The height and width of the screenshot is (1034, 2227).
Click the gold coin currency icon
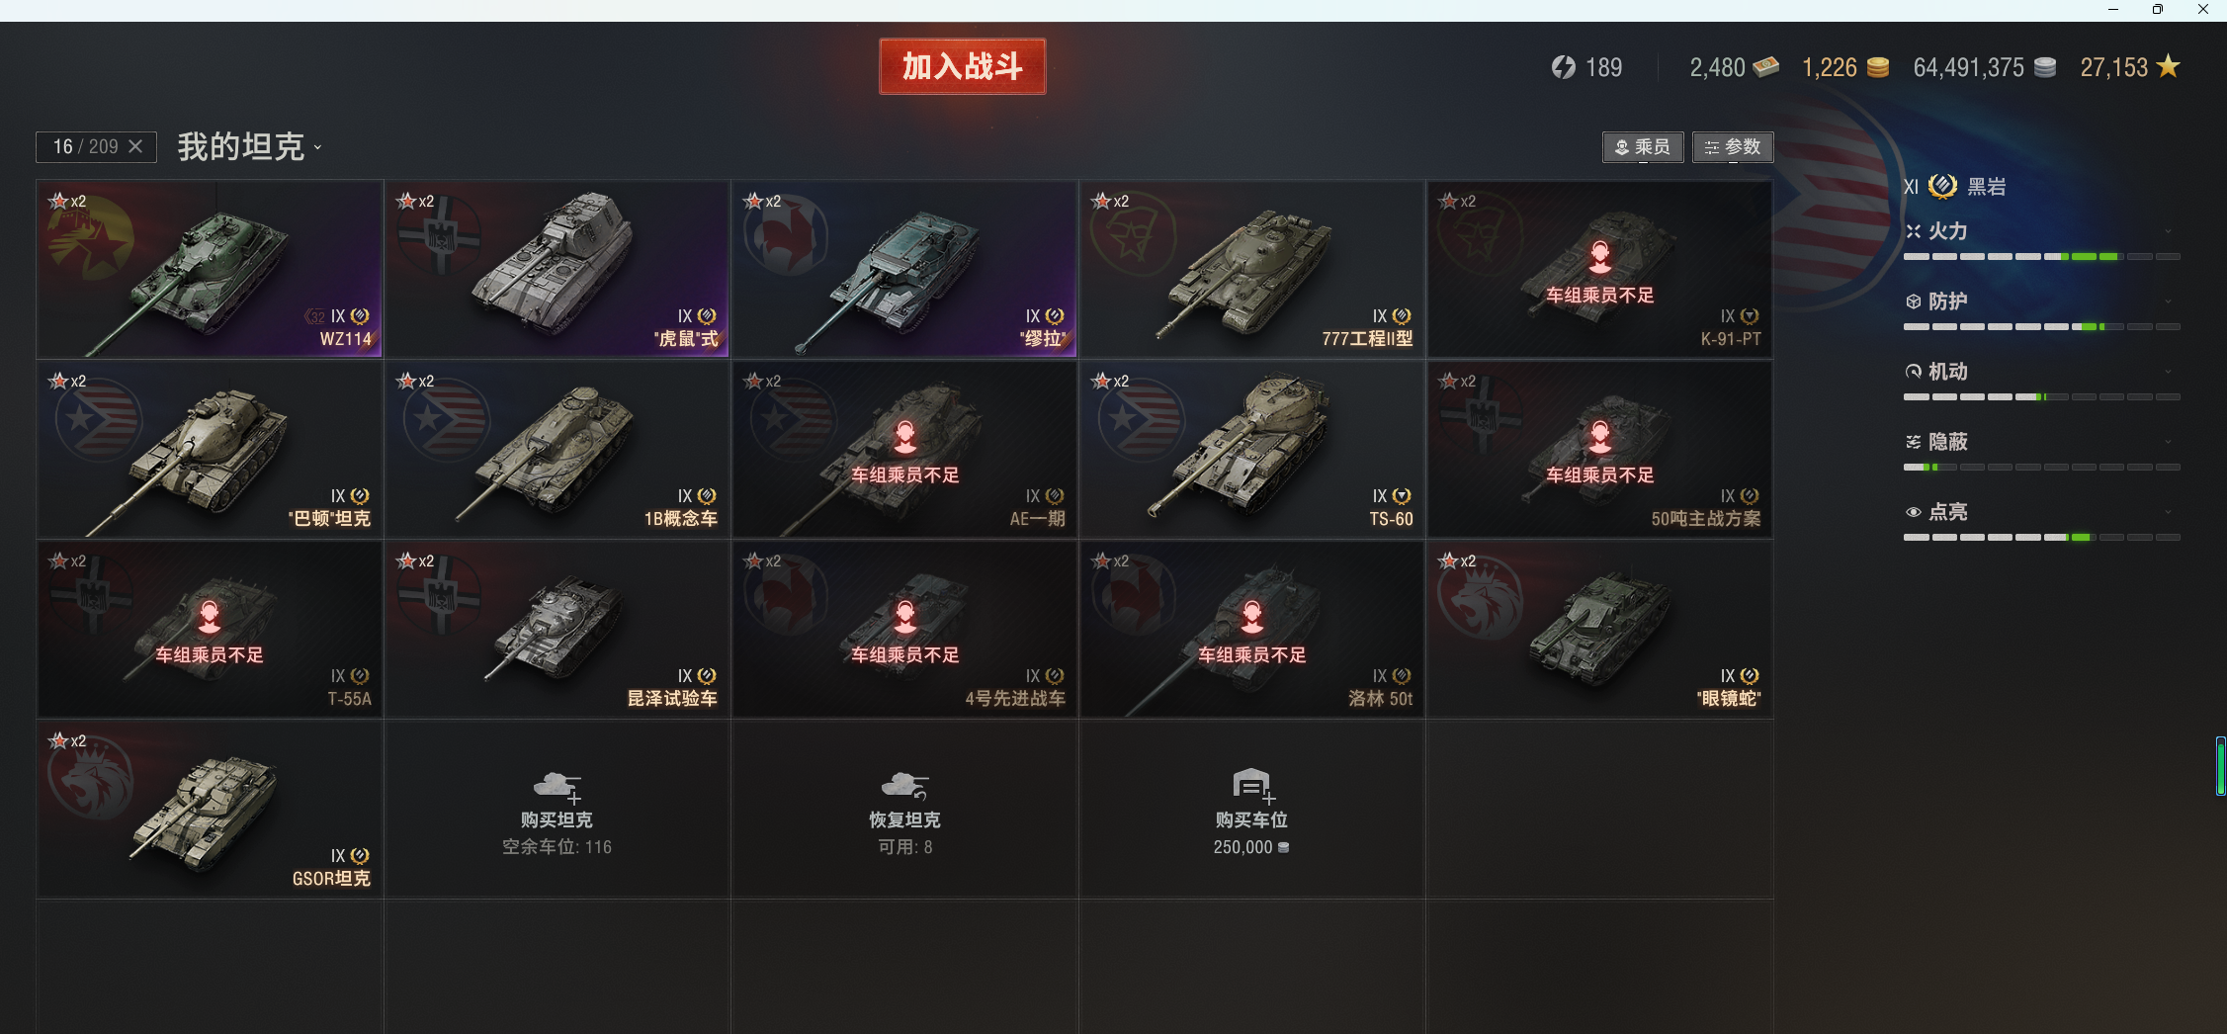[x=1877, y=67]
